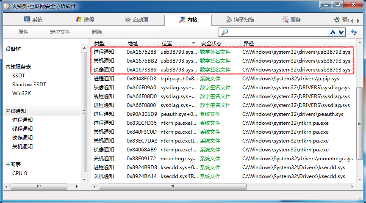Viewport: 366px width, 203px height.
Task: Click the search-up arrow icon
Action: (333, 32)
